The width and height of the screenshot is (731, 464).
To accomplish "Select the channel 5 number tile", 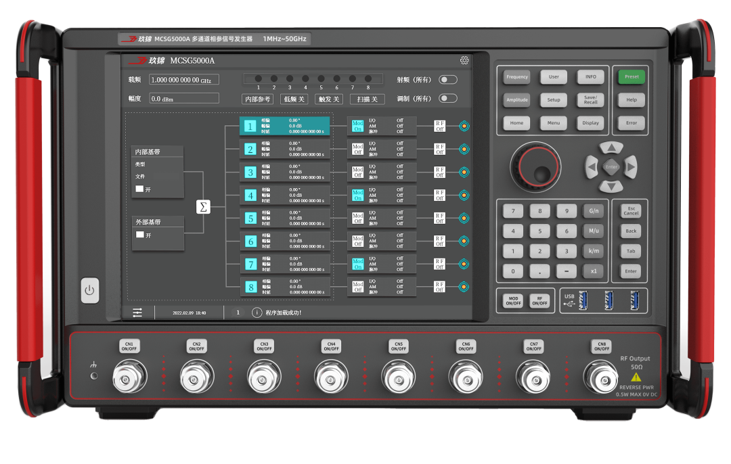I will tap(251, 218).
